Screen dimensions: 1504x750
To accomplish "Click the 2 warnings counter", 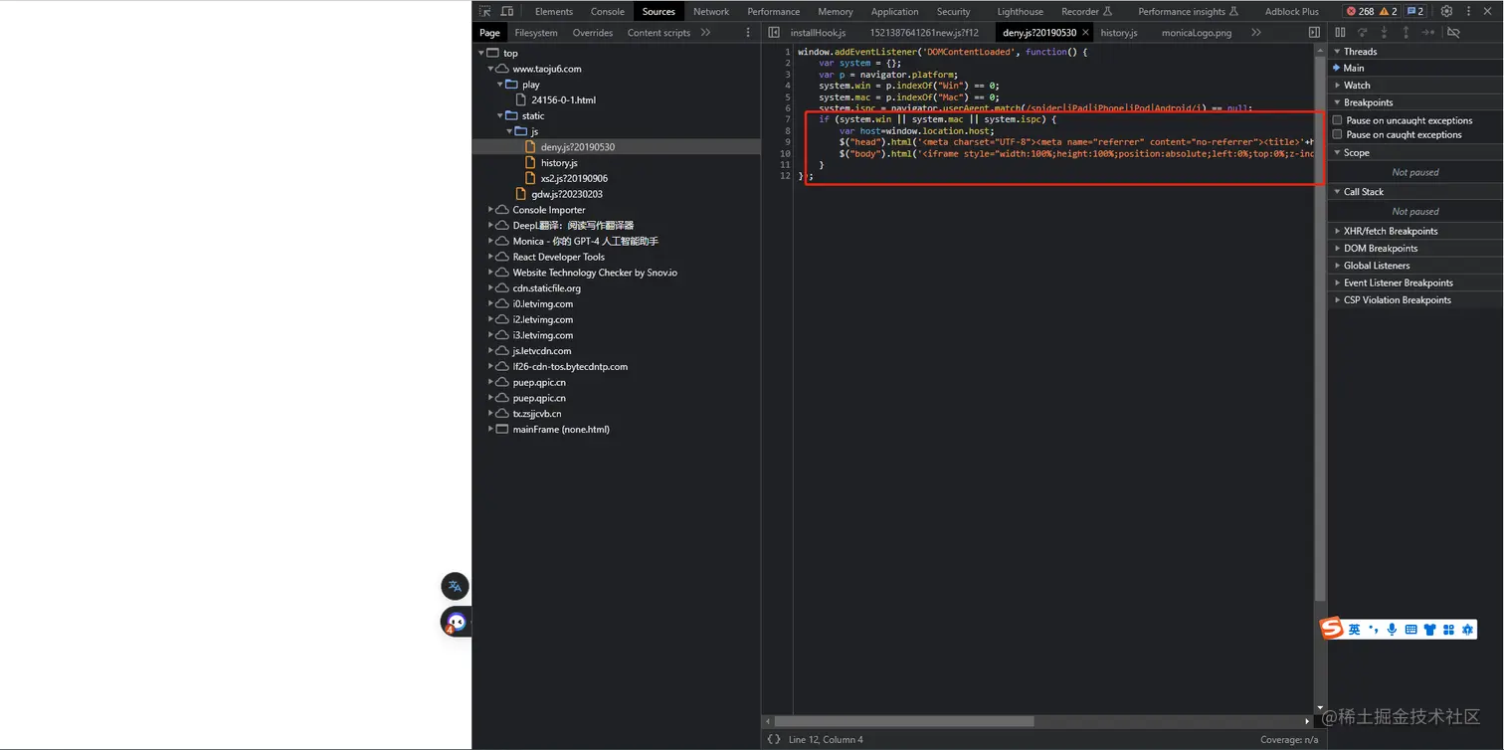I will click(1389, 11).
